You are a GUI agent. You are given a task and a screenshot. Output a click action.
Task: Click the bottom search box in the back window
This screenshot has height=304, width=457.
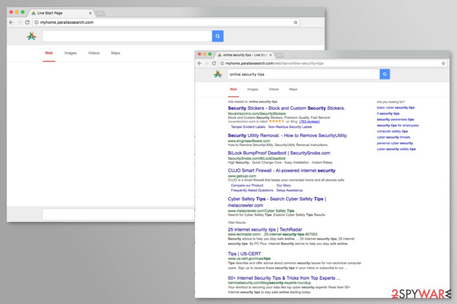118,215
